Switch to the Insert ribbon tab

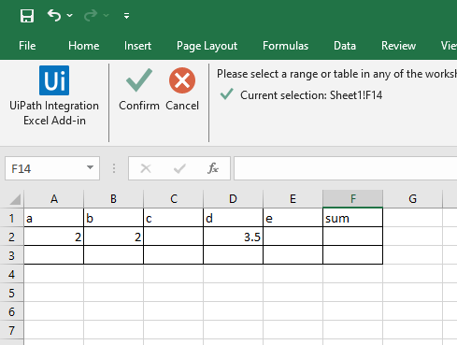137,46
